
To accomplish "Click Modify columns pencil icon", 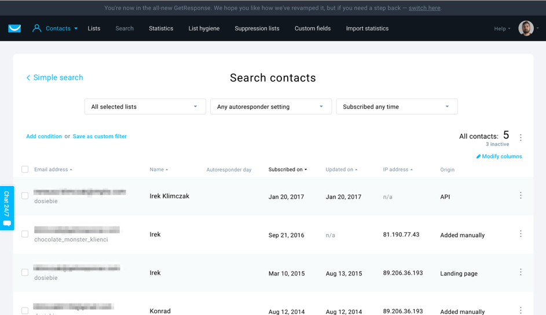I will point(478,157).
